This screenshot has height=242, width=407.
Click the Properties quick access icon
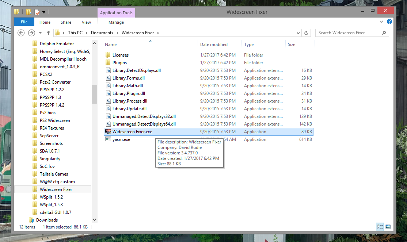click(37, 12)
